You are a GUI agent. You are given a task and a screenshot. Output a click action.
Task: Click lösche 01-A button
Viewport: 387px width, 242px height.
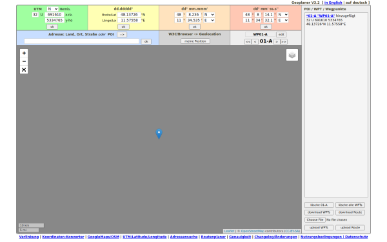(x=319, y=205)
